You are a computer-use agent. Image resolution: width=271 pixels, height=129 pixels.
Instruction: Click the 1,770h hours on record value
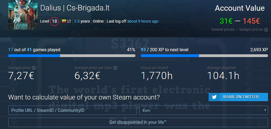click(157, 76)
